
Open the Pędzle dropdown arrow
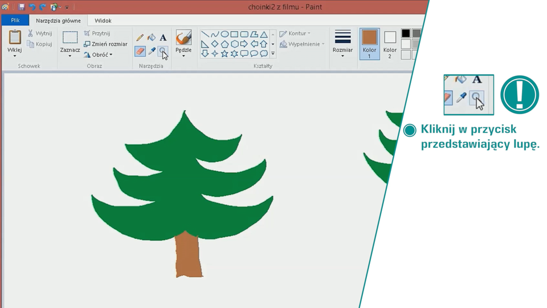tap(183, 56)
